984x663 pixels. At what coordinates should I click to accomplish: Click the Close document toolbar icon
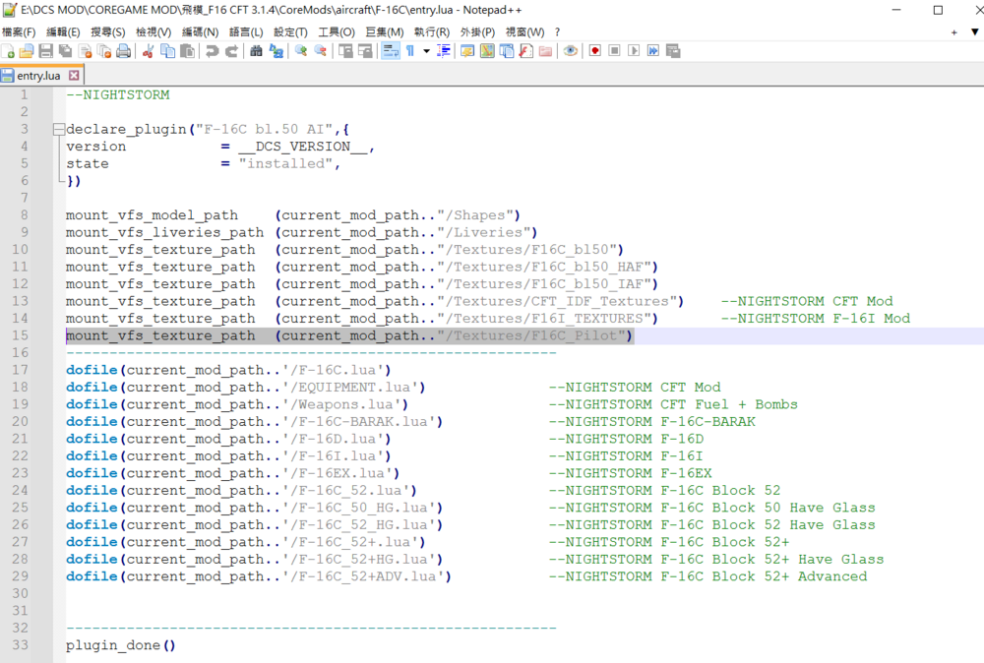click(85, 51)
